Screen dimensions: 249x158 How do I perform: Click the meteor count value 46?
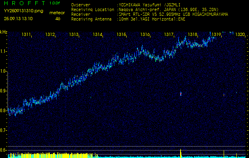pyautogui.click(x=58, y=19)
